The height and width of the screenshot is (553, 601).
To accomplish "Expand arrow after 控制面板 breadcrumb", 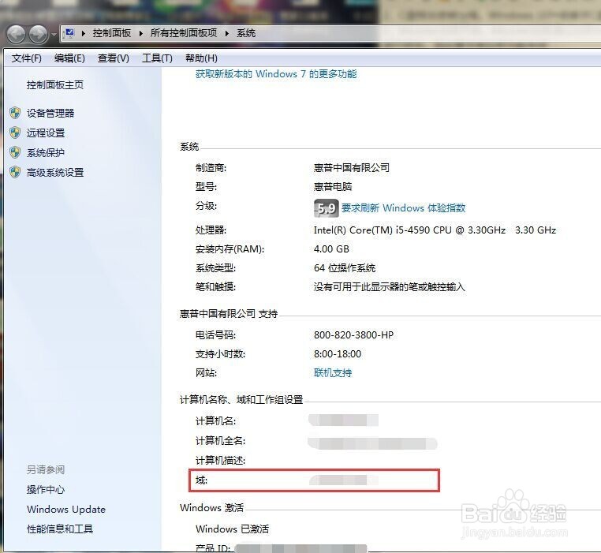I will click(x=140, y=33).
